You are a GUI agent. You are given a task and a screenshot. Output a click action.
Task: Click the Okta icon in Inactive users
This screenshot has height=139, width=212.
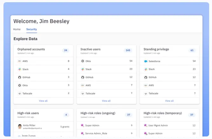pyautogui.click(x=83, y=61)
